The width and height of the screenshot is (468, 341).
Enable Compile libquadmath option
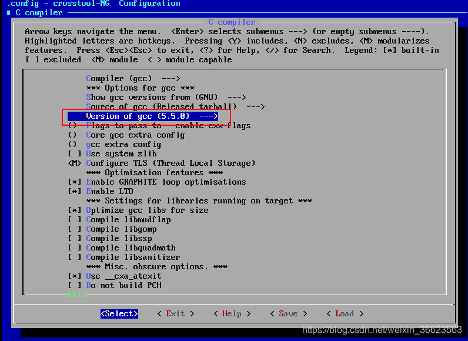(122, 248)
